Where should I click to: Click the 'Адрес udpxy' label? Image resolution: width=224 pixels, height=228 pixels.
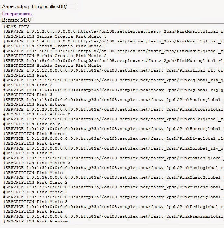click(16, 6)
